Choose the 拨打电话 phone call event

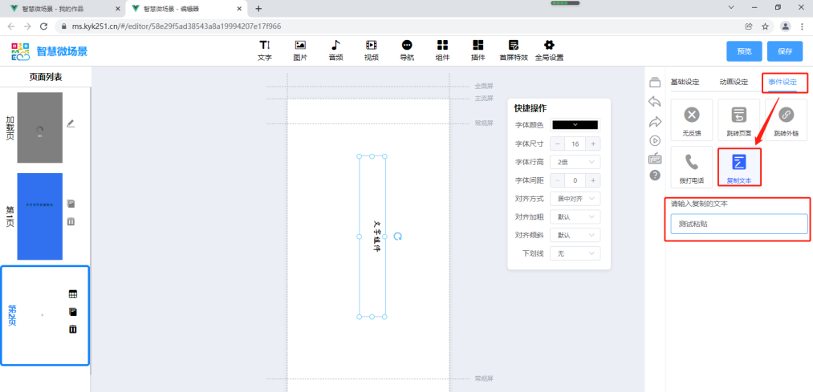click(x=692, y=166)
